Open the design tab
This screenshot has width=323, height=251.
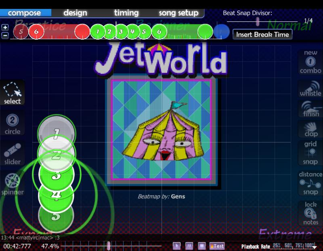(x=75, y=13)
